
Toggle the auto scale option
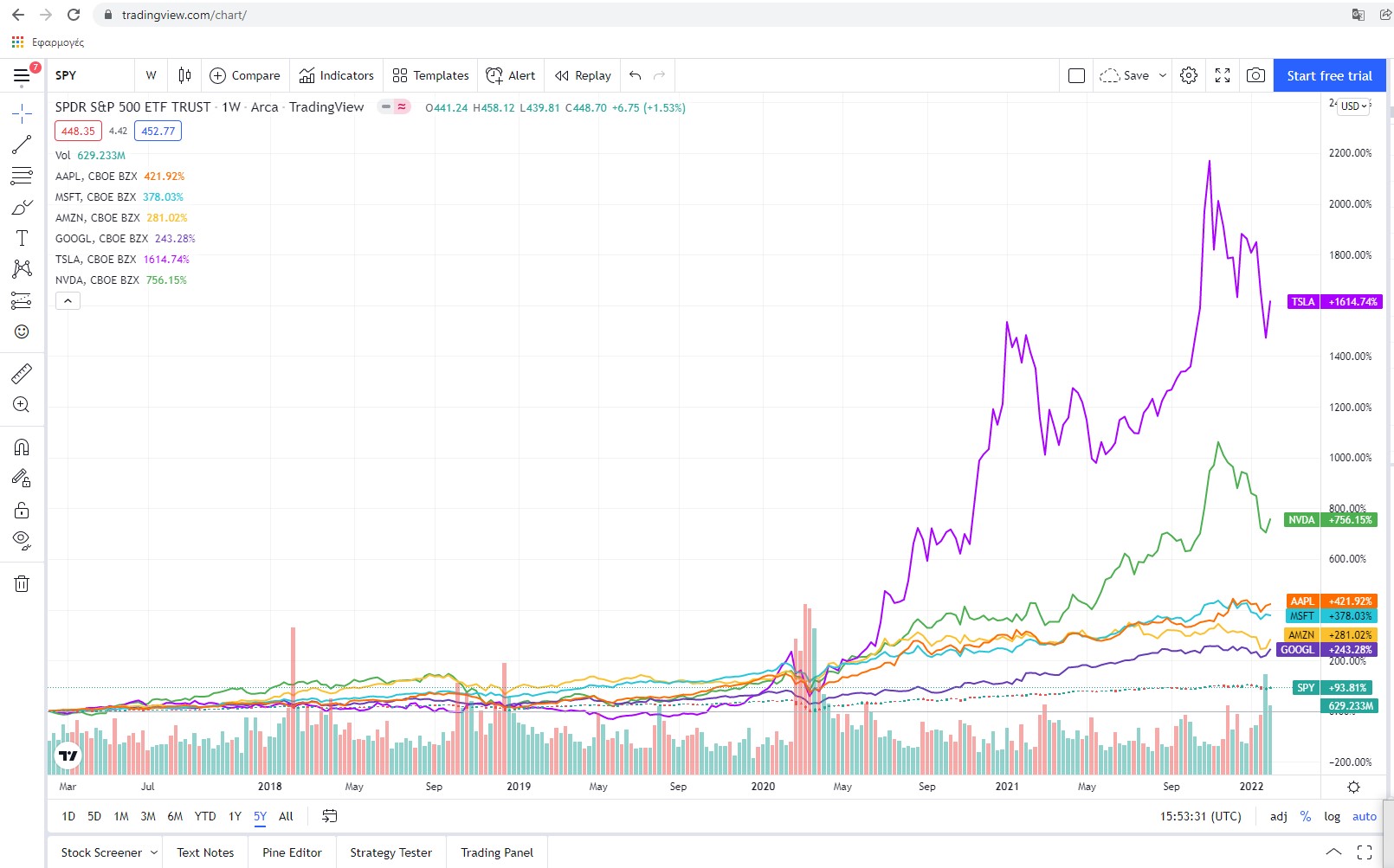click(x=1364, y=816)
